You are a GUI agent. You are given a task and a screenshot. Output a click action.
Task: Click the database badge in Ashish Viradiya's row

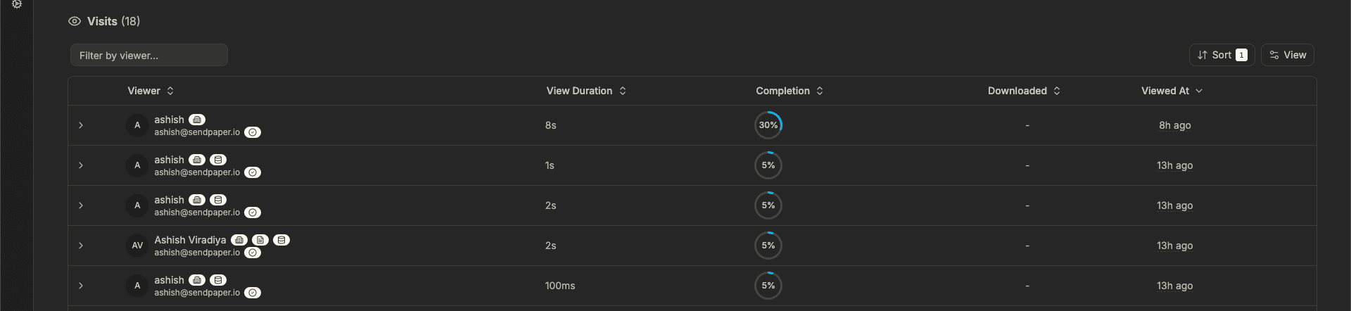[281, 240]
